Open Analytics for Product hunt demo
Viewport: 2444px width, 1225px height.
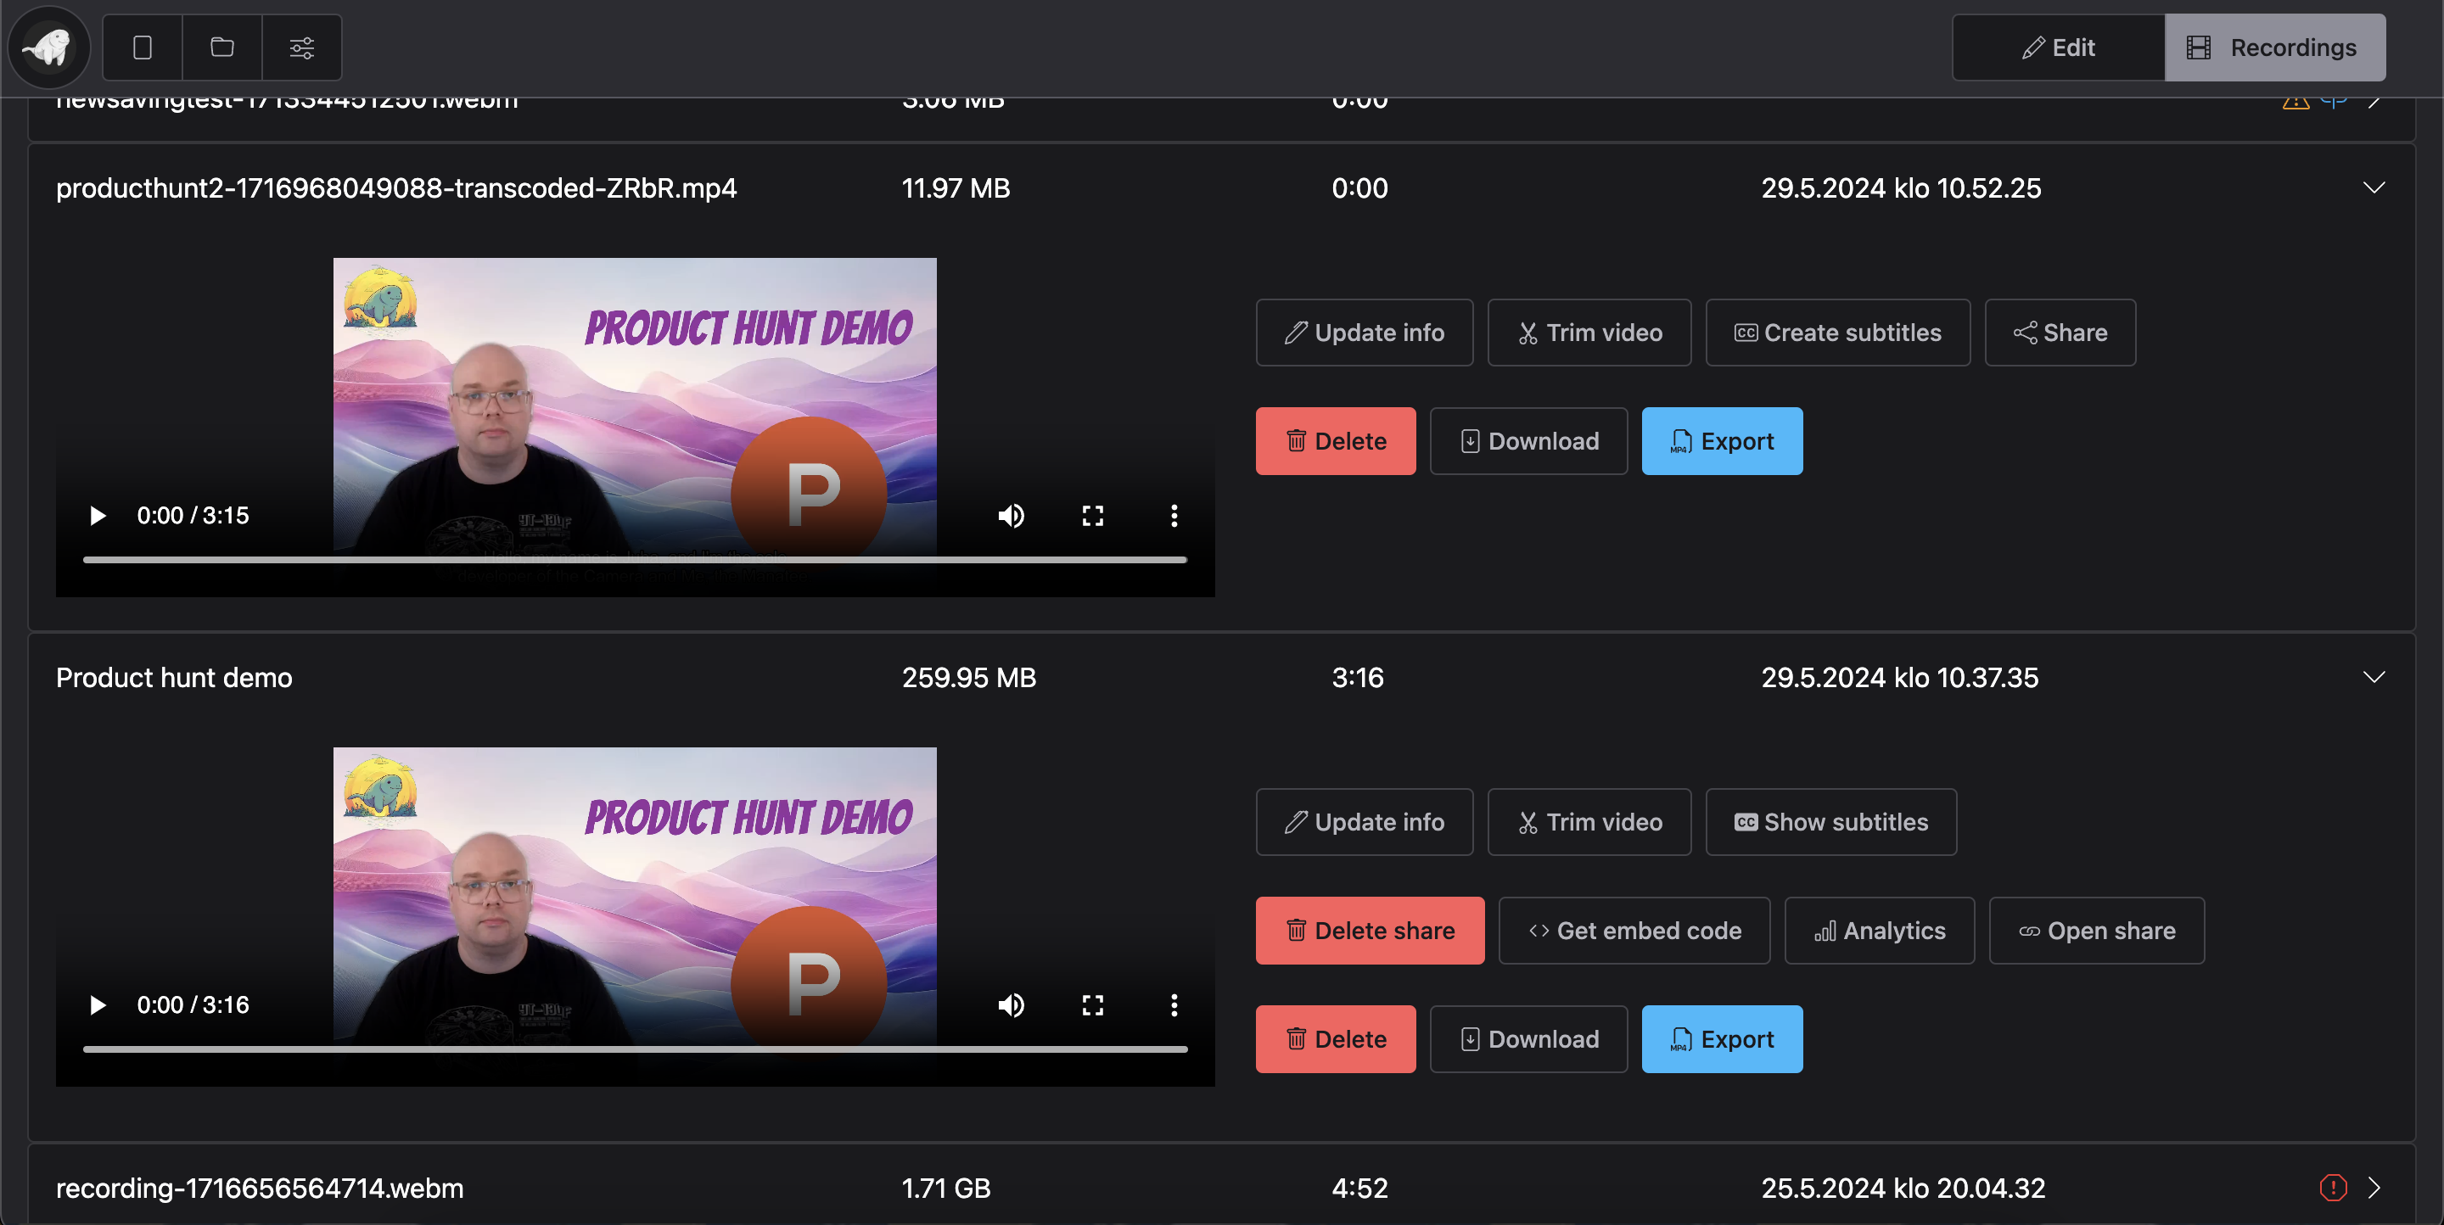(1879, 930)
